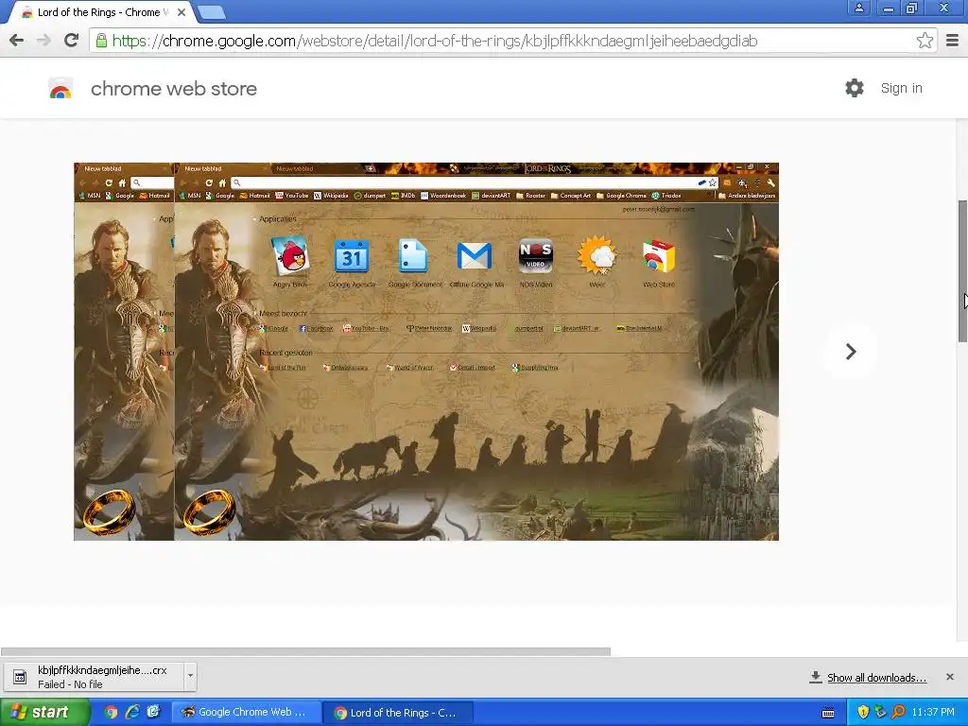Switch to the Google Chrome Web taskbar window

[246, 713]
